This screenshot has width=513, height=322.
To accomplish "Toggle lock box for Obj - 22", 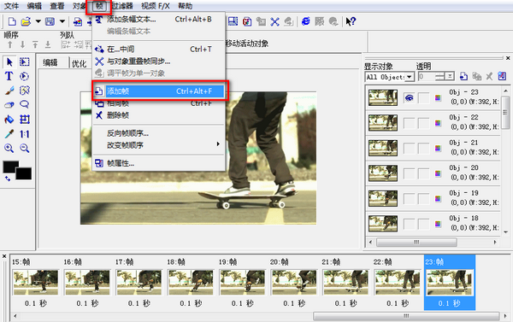I will pos(424,123).
